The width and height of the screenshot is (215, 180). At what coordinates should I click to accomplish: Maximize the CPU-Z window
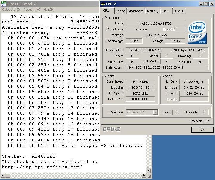coord(206,4)
